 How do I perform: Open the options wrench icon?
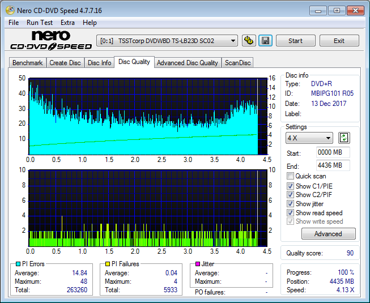[249, 41]
